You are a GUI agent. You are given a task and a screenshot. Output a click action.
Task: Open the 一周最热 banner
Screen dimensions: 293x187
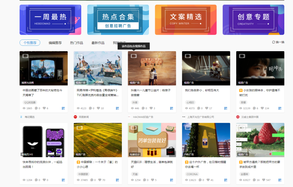[50, 20]
